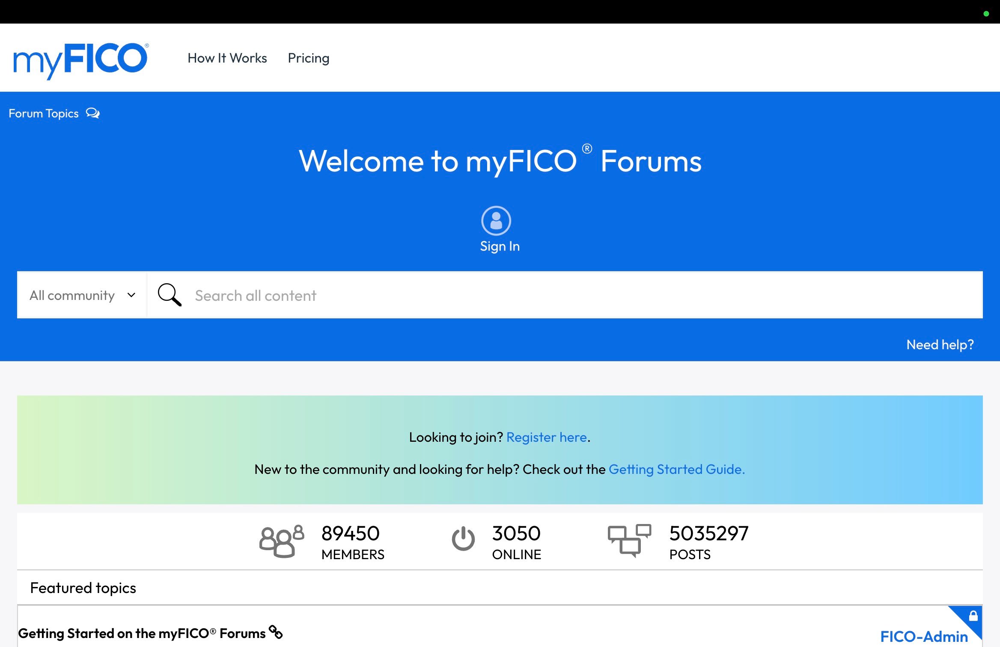Open the Need help? link
This screenshot has height=647, width=1000.
point(940,344)
